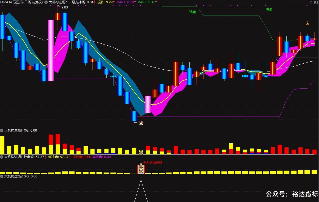Toggle the side panel layout icon
The width and height of the screenshot is (319, 202).
pos(316,2)
